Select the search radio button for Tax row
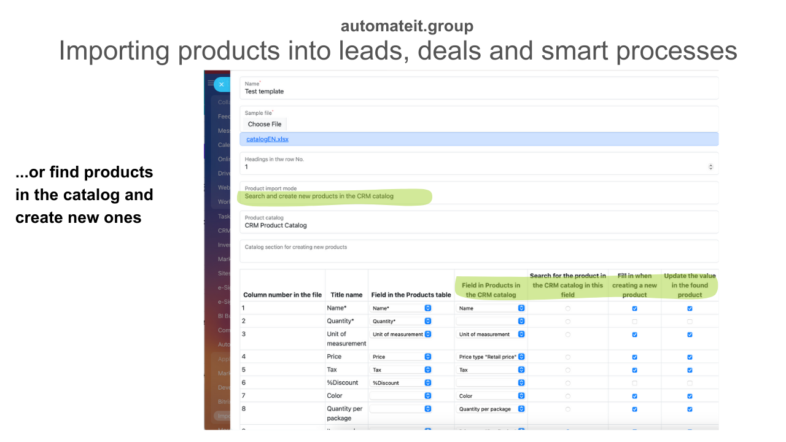 click(x=567, y=370)
